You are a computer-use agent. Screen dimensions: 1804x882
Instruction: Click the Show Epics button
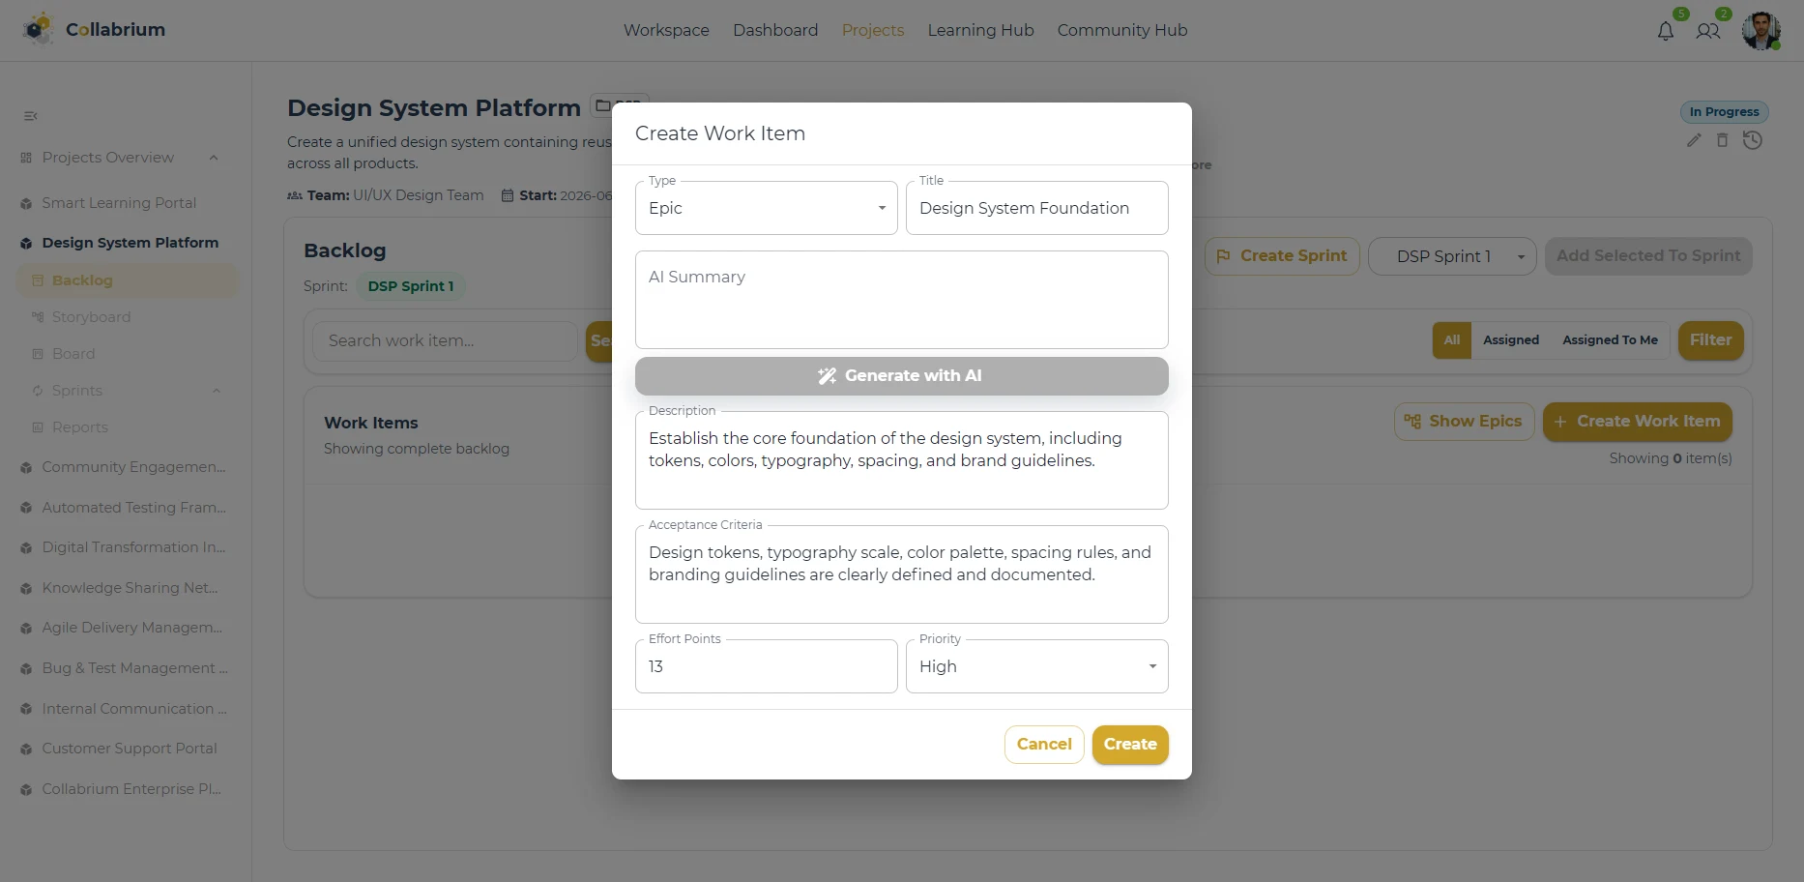click(x=1464, y=422)
